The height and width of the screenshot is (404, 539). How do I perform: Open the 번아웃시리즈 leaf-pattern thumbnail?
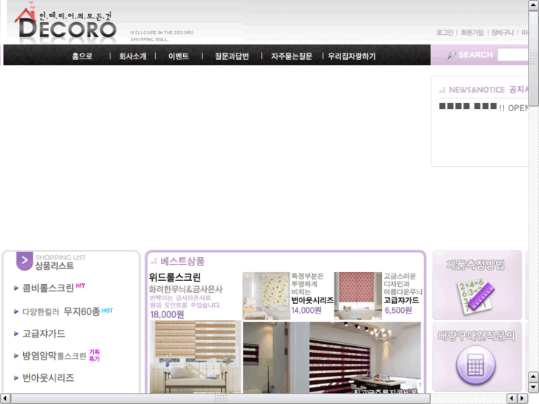pyautogui.click(x=266, y=296)
